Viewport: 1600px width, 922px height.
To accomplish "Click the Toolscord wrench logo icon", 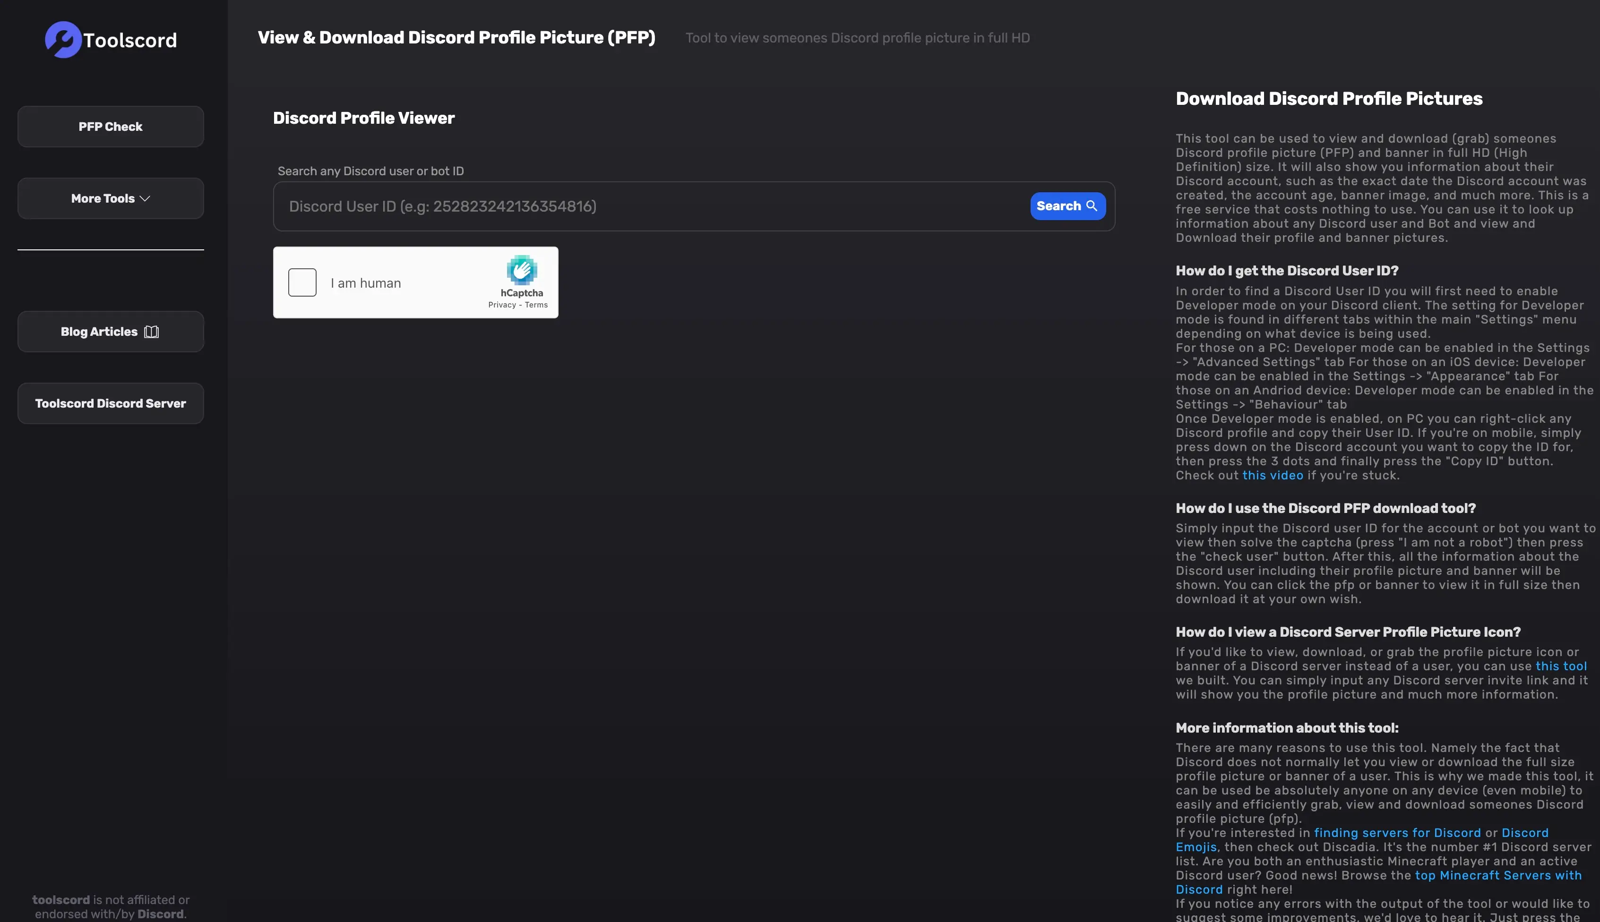I will [x=63, y=39].
